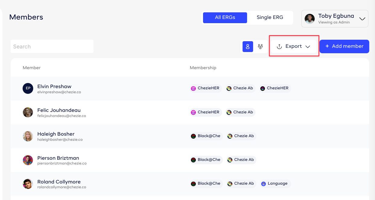Click Pierson Briztman's profile avatar

[x=28, y=160]
